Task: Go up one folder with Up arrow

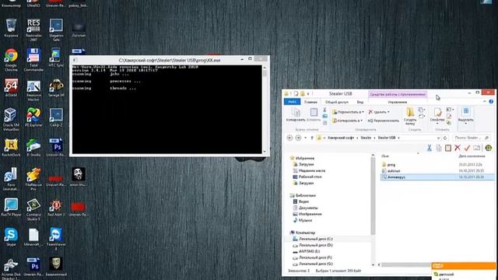Action: tap(312, 138)
